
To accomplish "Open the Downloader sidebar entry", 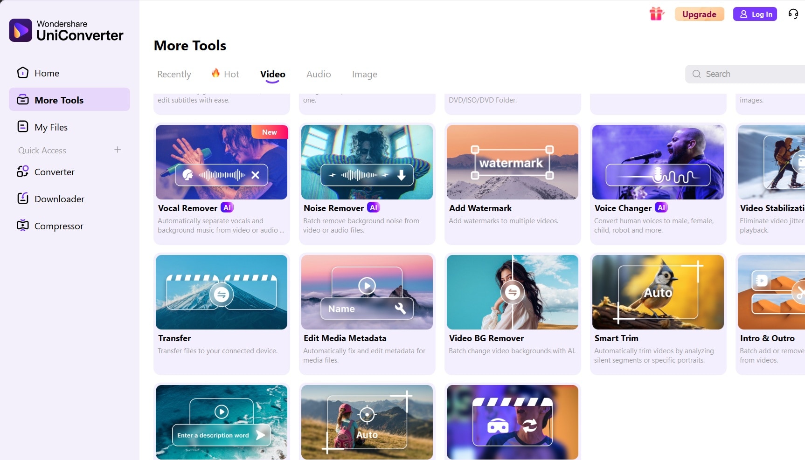I will point(69,199).
